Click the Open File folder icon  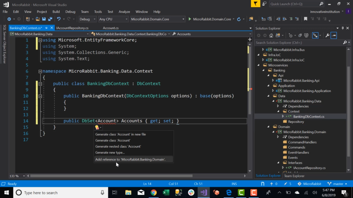point(38,19)
